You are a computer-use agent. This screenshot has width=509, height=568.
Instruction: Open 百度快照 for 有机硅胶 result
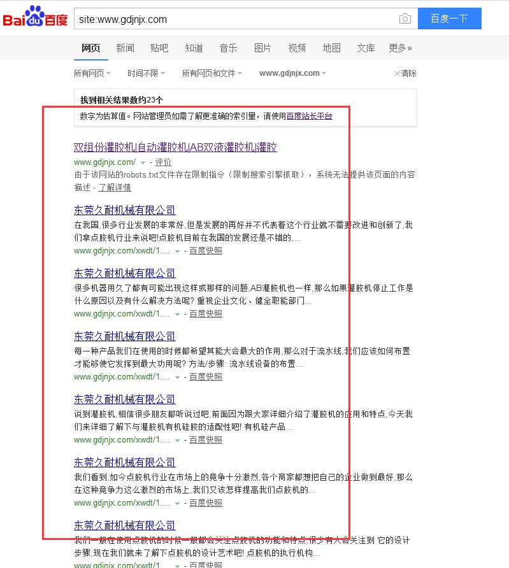[x=206, y=440]
